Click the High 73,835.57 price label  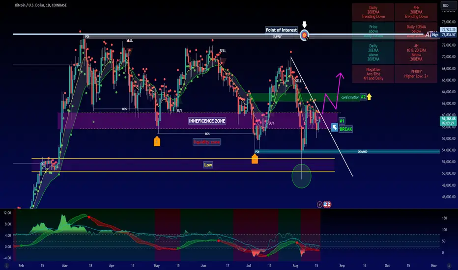click(444, 35)
